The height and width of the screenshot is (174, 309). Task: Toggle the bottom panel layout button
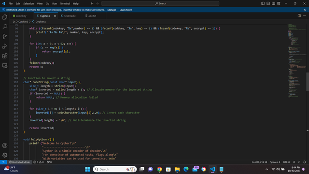[268, 3]
